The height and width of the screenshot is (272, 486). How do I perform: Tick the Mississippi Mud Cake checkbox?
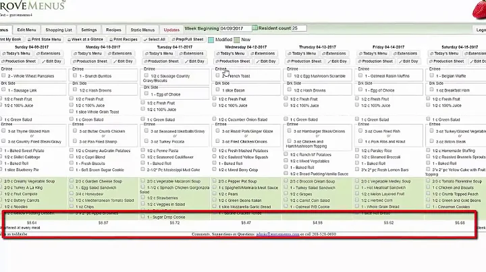click(142, 170)
